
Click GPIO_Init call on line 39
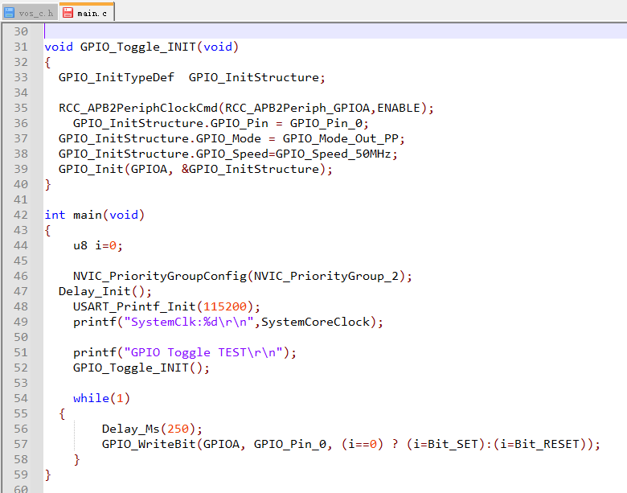(x=91, y=169)
